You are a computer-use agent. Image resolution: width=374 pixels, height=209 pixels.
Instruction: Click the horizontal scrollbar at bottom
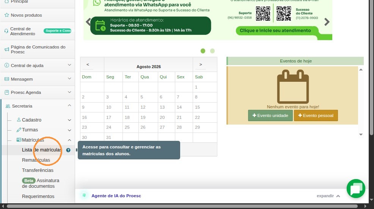click(x=182, y=206)
